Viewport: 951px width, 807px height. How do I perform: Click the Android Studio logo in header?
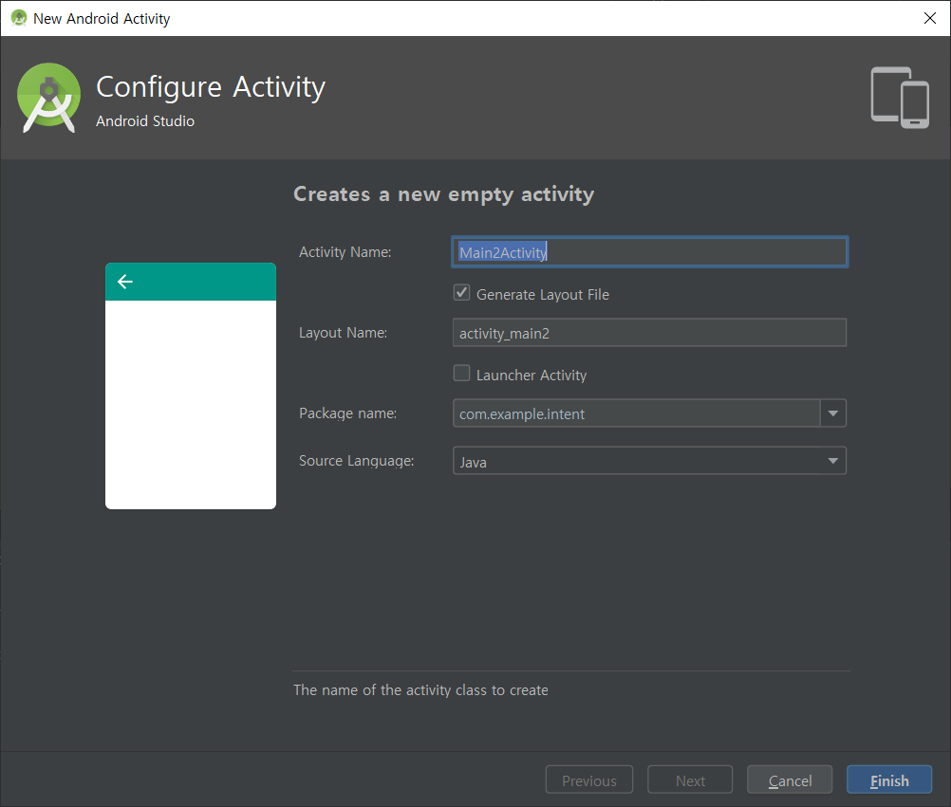tap(48, 98)
